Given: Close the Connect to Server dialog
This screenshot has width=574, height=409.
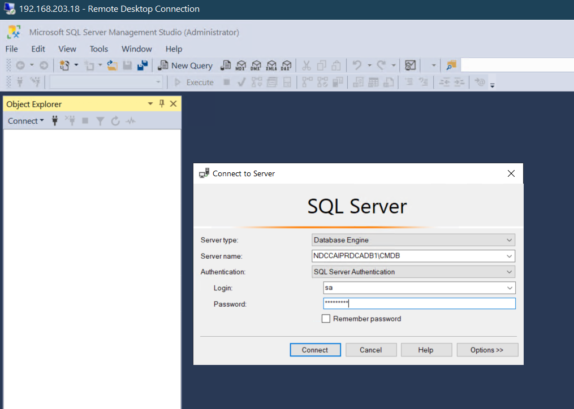Looking at the screenshot, I should pyautogui.click(x=511, y=173).
